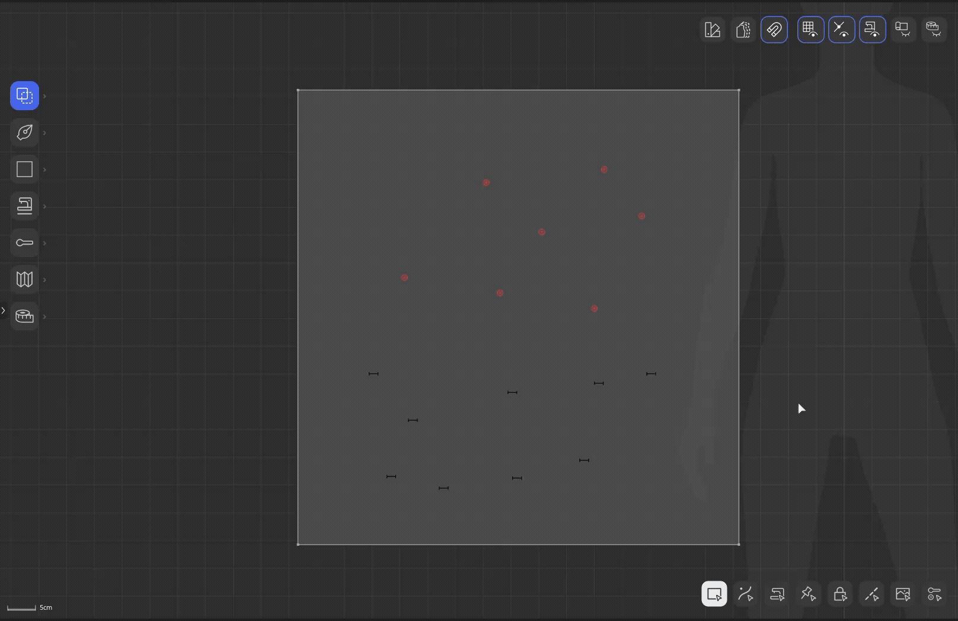Image resolution: width=958 pixels, height=621 pixels.
Task: Toggle the magnet snap option
Action: click(774, 30)
